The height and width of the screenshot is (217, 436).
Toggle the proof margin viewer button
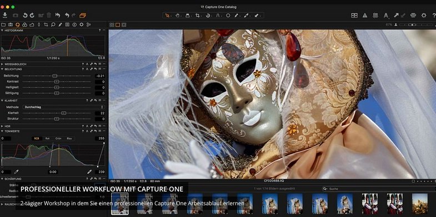point(124,25)
